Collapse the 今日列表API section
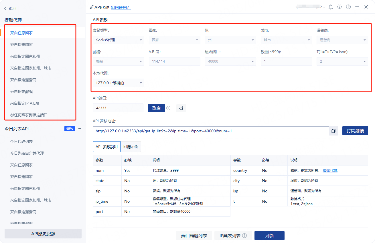Image resolution: width=375 pixels, height=243 pixels. [x=80, y=129]
